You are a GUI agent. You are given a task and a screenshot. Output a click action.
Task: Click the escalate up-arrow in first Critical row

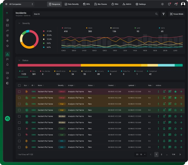coord(159,92)
